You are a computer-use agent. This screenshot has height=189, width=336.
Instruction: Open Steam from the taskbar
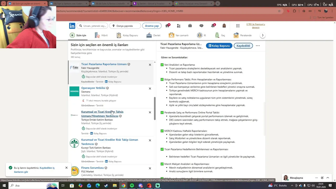click(106, 186)
